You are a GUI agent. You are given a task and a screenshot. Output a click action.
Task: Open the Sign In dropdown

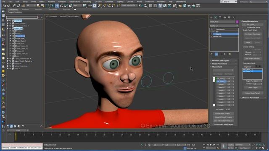229,2
